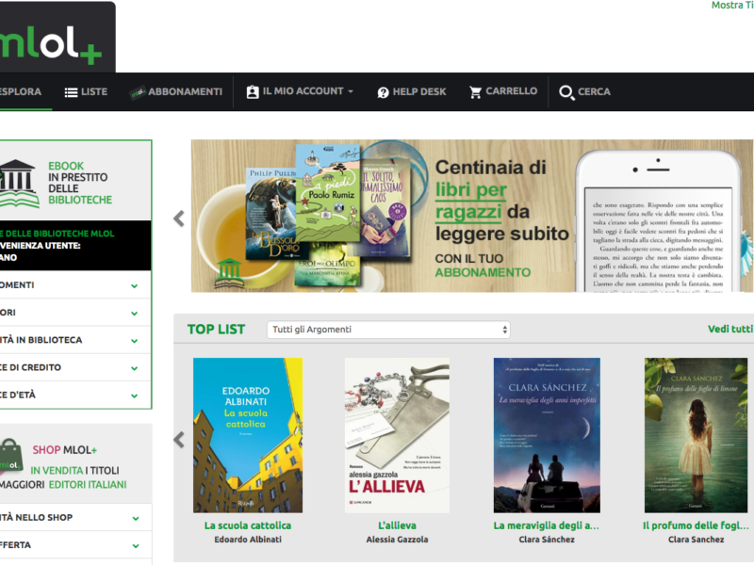
Task: Open the Esplora tab
Action: [x=21, y=91]
